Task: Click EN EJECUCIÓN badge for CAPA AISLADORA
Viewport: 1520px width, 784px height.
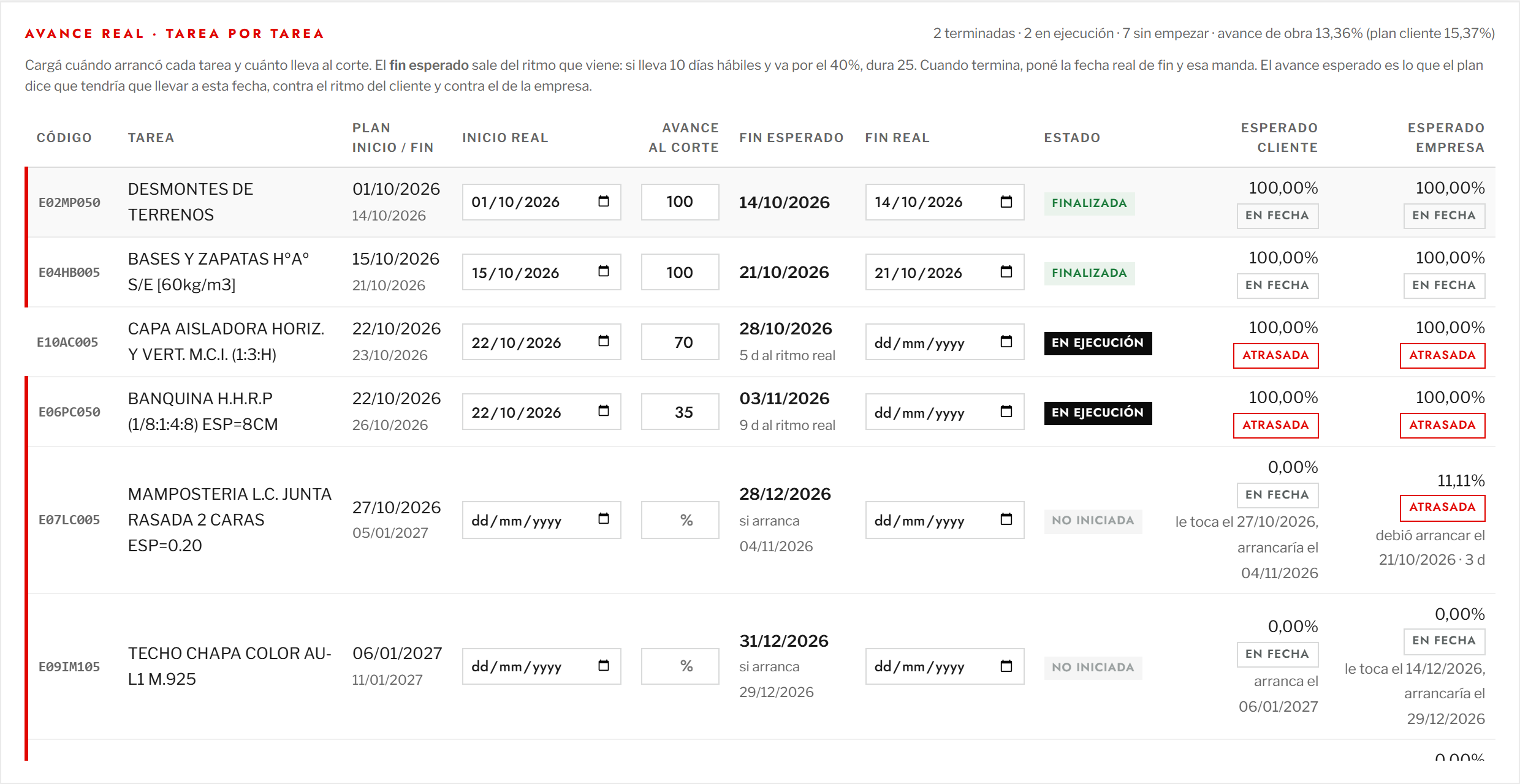Action: point(1098,342)
